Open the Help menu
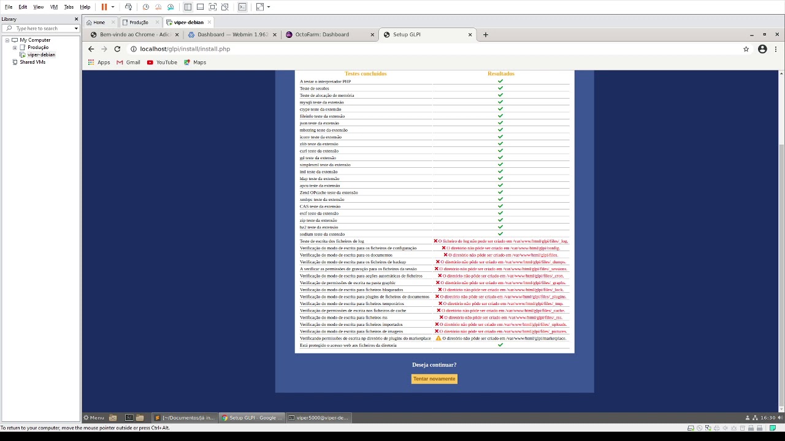This screenshot has height=441, width=785. [x=85, y=7]
